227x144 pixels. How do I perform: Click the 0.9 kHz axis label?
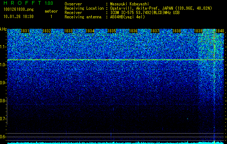[x=3, y=83]
